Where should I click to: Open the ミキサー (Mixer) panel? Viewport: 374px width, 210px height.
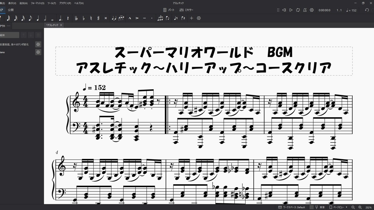186,10
